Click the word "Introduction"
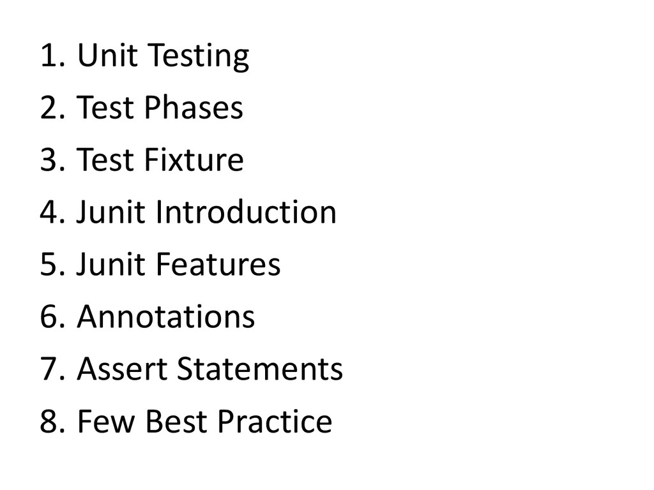 point(246,212)
